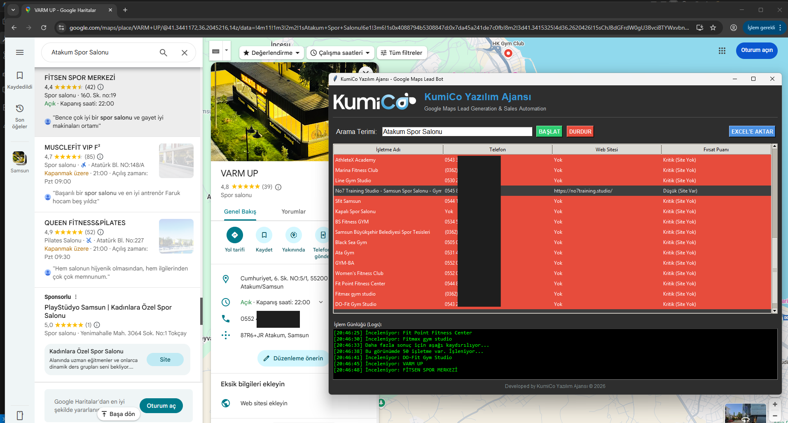Click info icon next to VARM UP rating

click(278, 187)
